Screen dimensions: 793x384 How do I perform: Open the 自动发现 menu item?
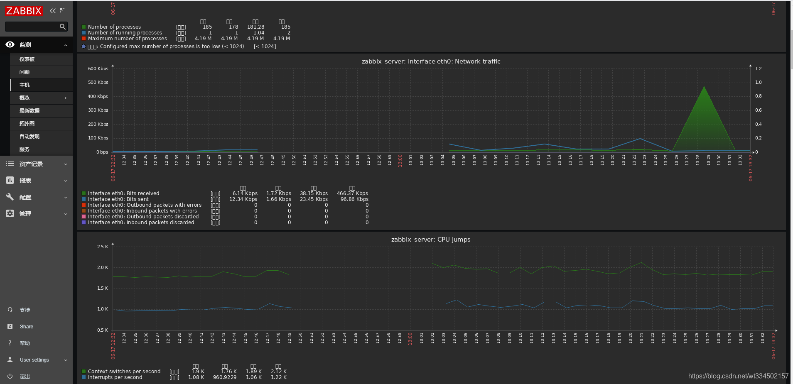click(x=41, y=137)
